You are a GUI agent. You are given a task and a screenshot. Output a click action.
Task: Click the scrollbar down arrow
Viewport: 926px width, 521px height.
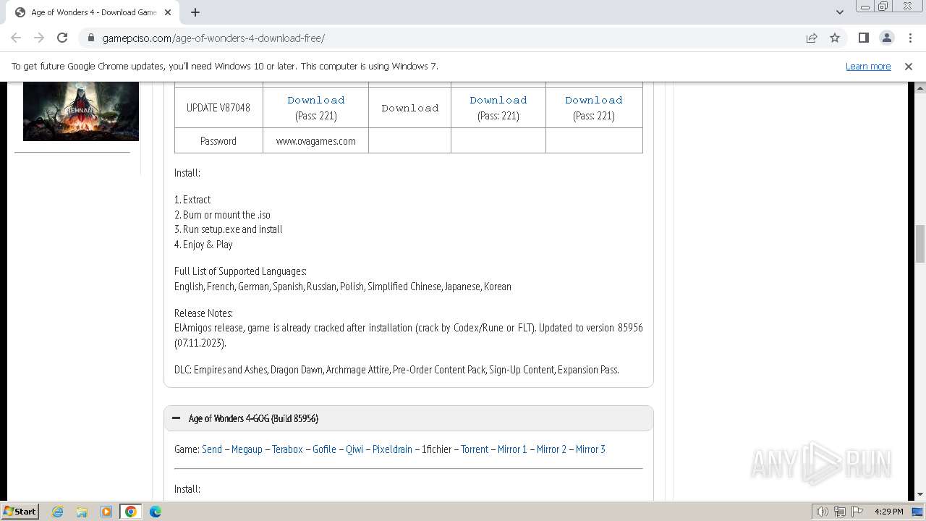[919, 494]
